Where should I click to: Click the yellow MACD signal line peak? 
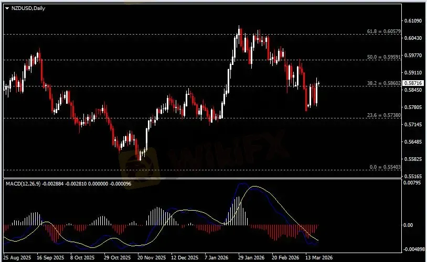[x=256, y=187]
